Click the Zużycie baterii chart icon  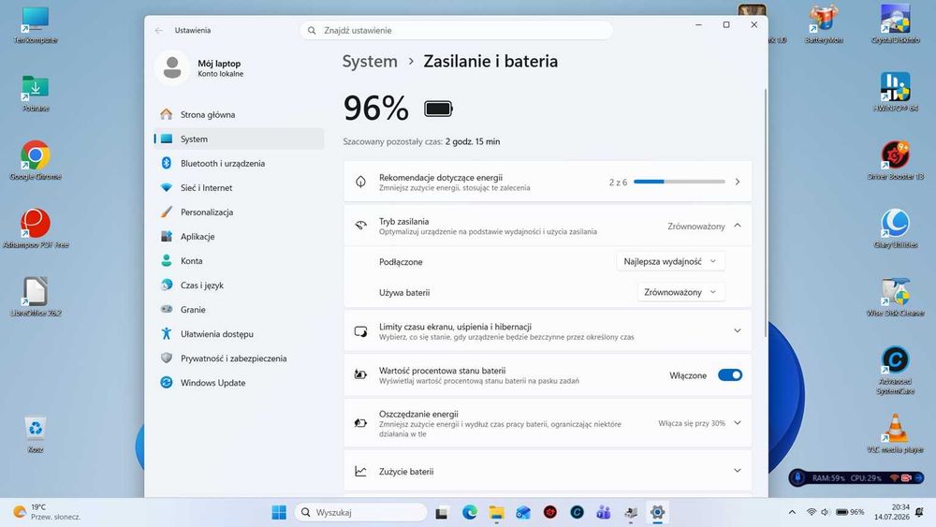pyautogui.click(x=360, y=471)
